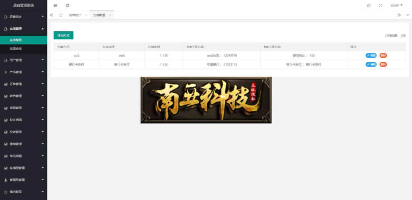Click the 用户管理 sidebar icon
The height and width of the screenshot is (200, 412).
click(6, 60)
